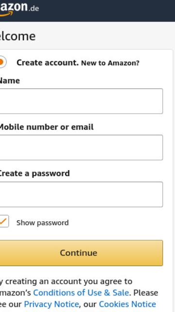Focus the Create a password field
This screenshot has width=175, height=312.
point(81,194)
